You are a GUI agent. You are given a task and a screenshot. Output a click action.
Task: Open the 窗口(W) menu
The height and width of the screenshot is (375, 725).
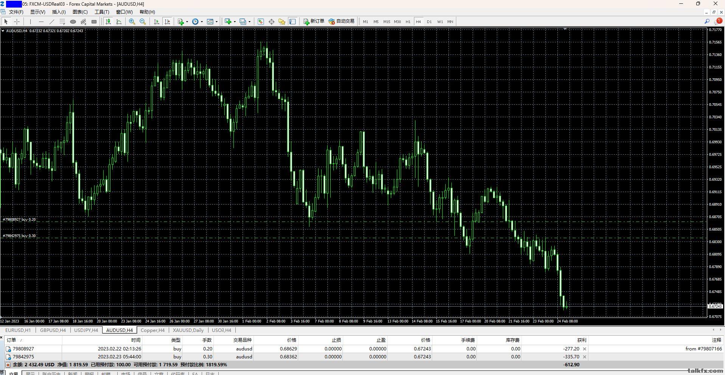click(x=124, y=12)
